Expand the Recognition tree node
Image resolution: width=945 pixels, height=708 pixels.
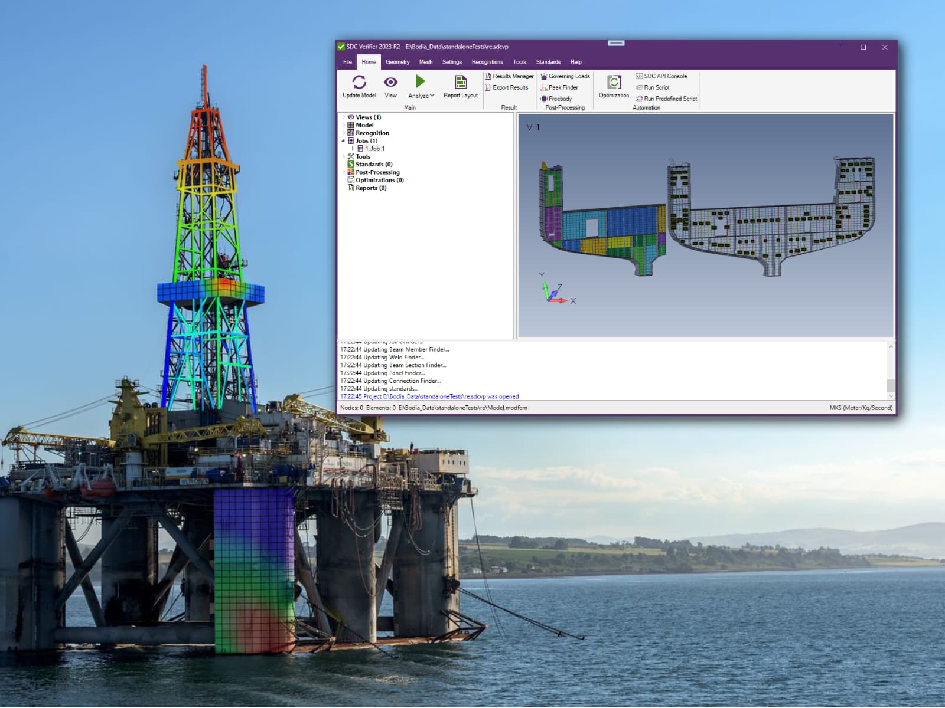(x=343, y=133)
